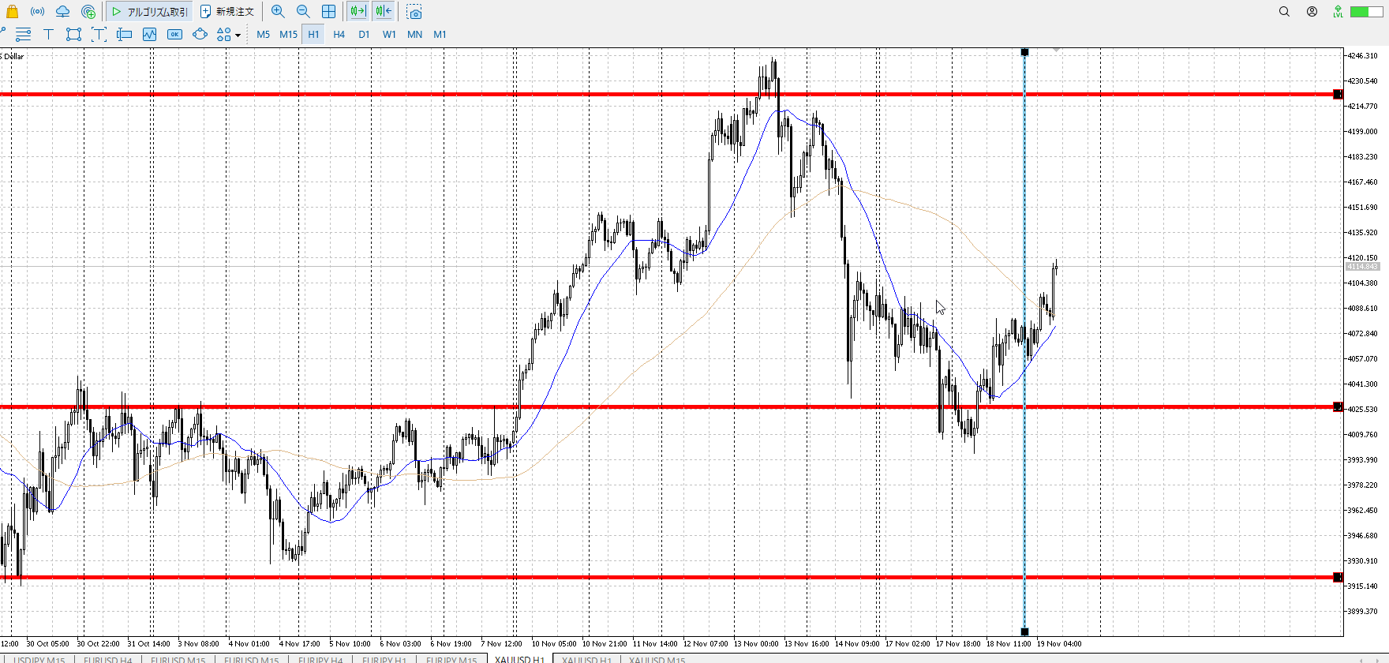
Task: Switch to the EURUSD H4 chart tab
Action: [108, 659]
